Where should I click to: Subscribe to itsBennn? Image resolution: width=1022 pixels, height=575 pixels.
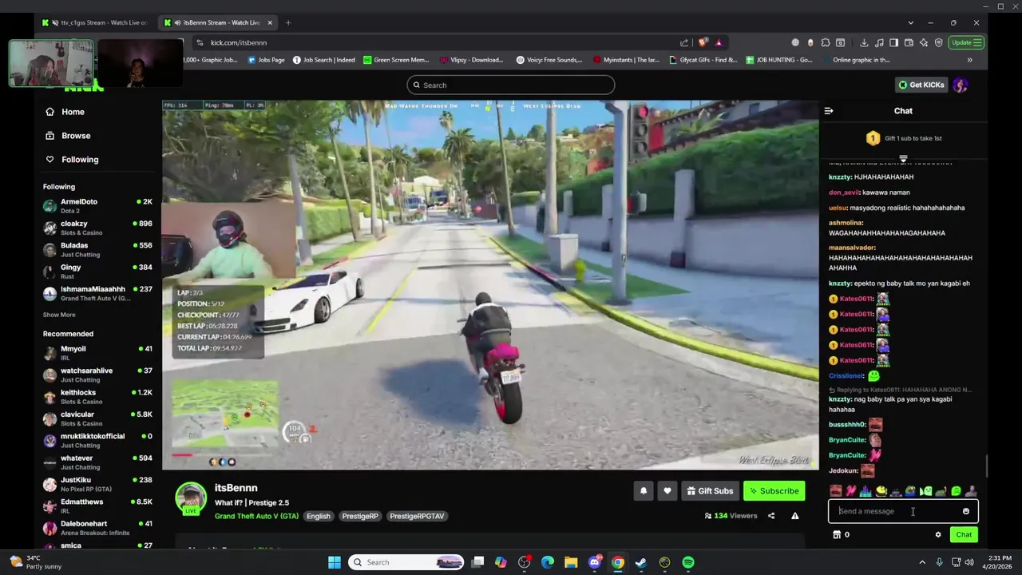[x=774, y=491]
